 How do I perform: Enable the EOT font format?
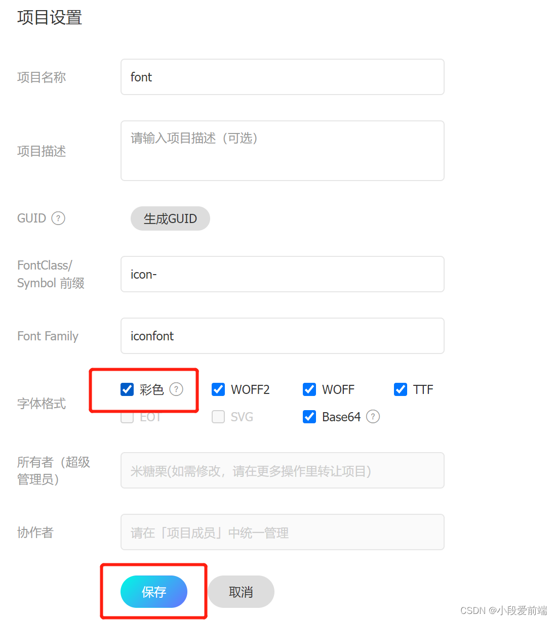(x=127, y=417)
